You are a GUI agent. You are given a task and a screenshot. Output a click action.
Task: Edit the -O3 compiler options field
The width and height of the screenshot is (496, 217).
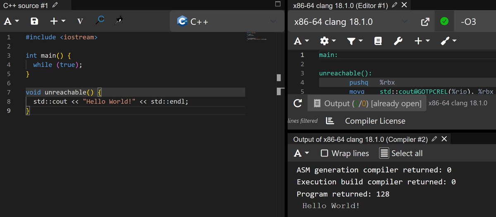tap(475, 21)
